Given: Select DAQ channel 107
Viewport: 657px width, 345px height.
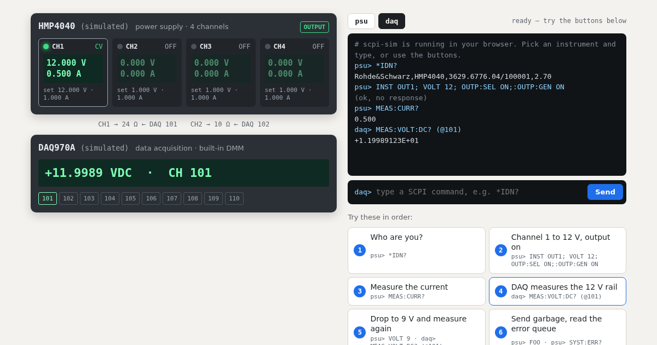Looking at the screenshot, I should [x=172, y=198].
